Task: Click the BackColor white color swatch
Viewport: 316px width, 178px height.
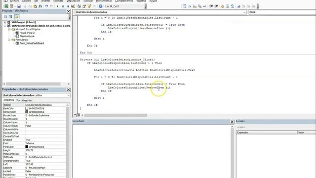Action: pyautogui.click(x=27, y=108)
